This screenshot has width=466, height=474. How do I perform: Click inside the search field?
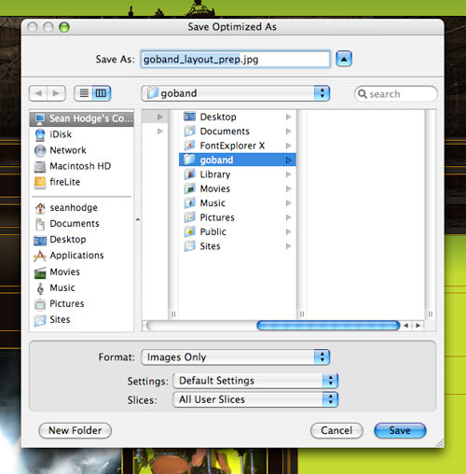click(396, 93)
